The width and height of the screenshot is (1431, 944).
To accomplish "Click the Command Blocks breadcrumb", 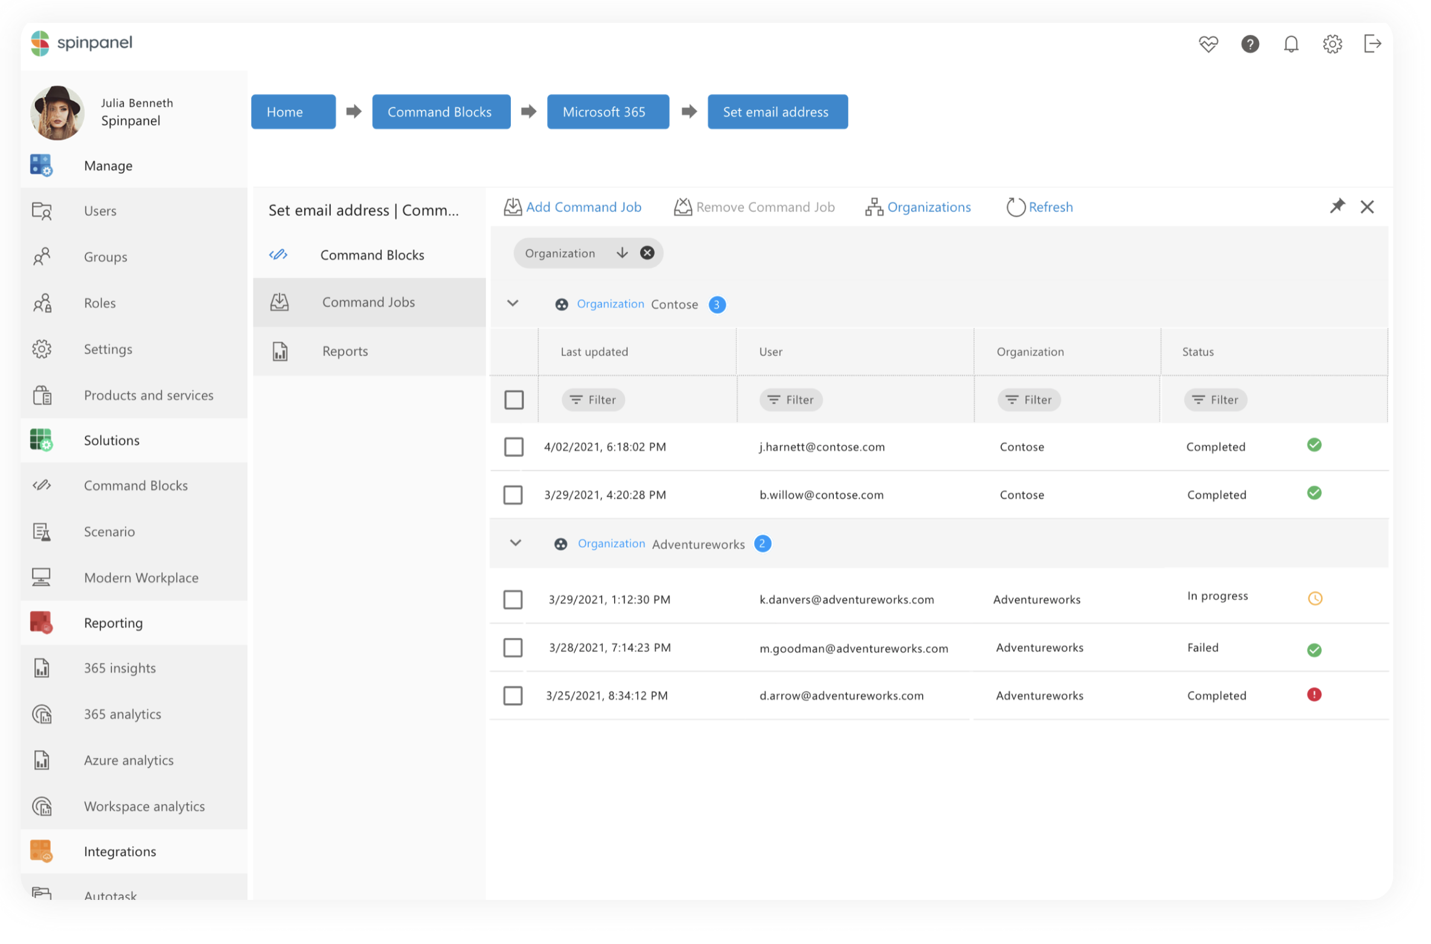I will pyautogui.click(x=441, y=112).
